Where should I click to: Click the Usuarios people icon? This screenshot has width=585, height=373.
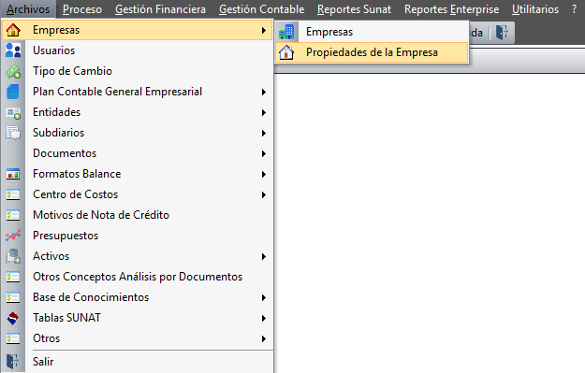[x=13, y=50]
